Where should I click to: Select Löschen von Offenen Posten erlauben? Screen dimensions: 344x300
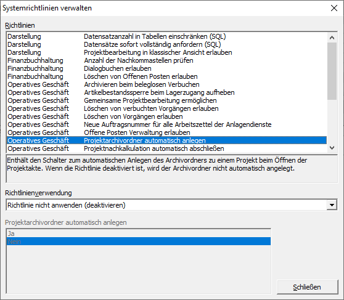click(x=166, y=76)
